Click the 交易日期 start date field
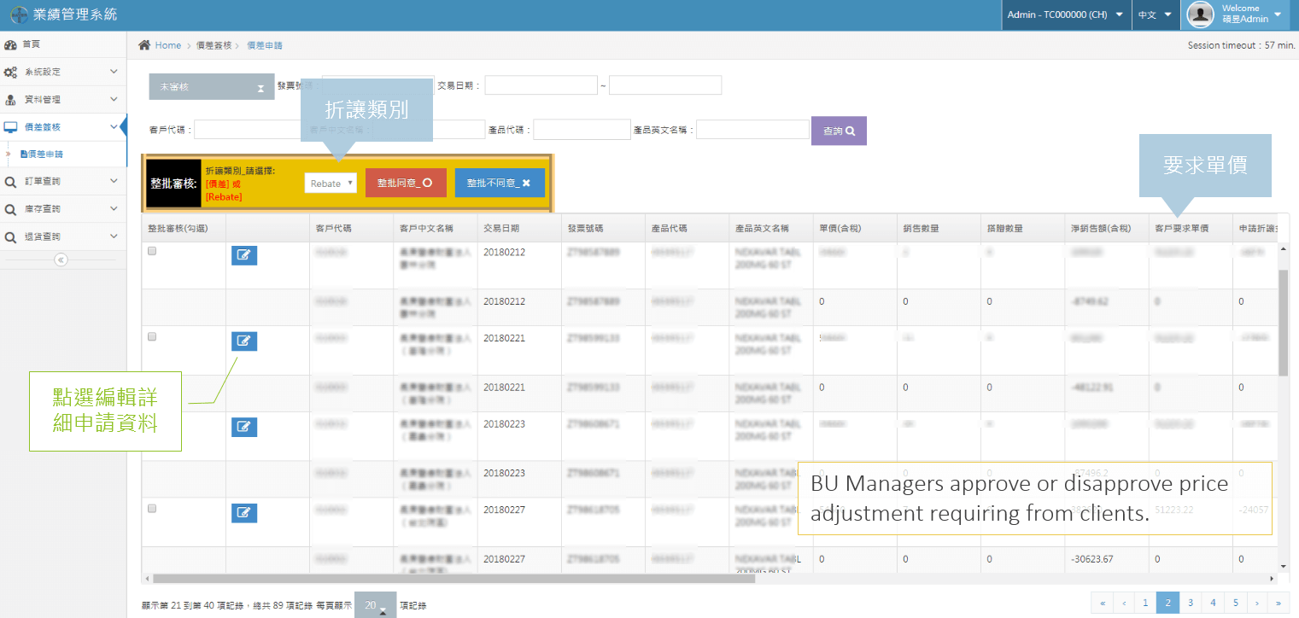This screenshot has height=618, width=1299. (x=541, y=85)
